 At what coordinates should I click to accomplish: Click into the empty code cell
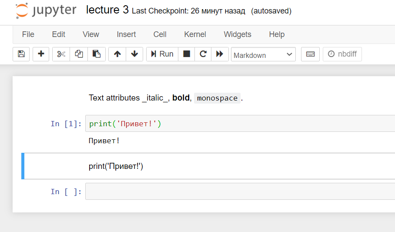coord(239,192)
